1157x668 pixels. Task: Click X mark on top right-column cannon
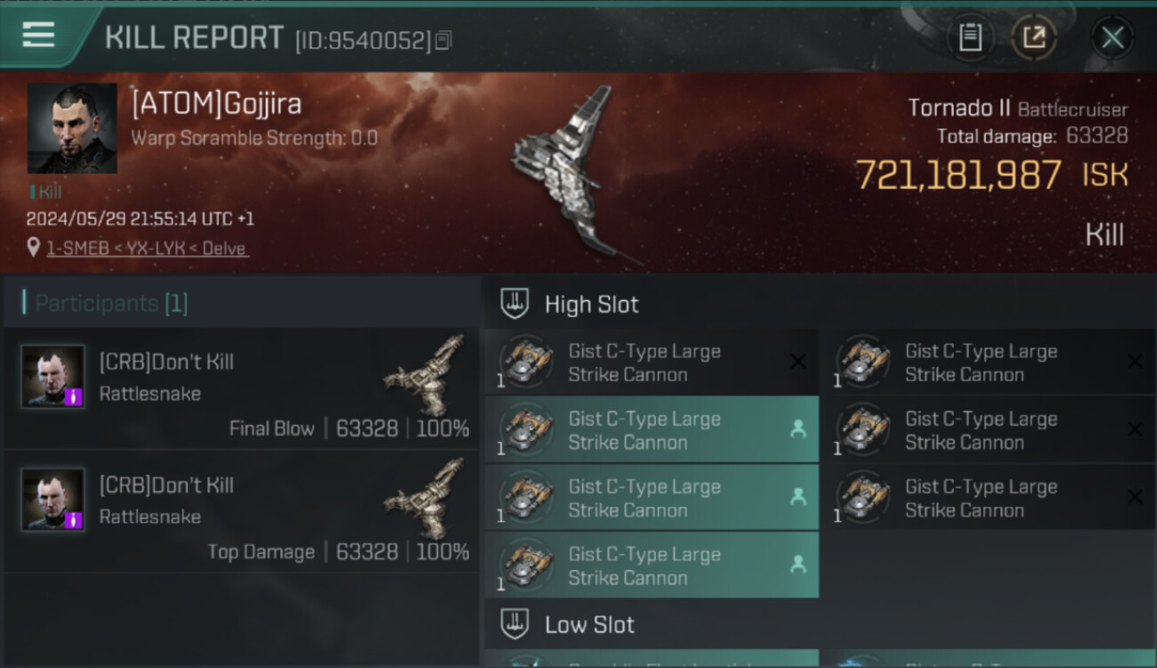pos(1135,362)
